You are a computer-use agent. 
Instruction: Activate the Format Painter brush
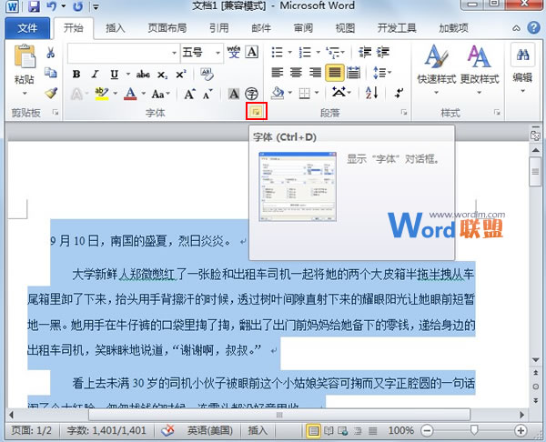(51, 93)
